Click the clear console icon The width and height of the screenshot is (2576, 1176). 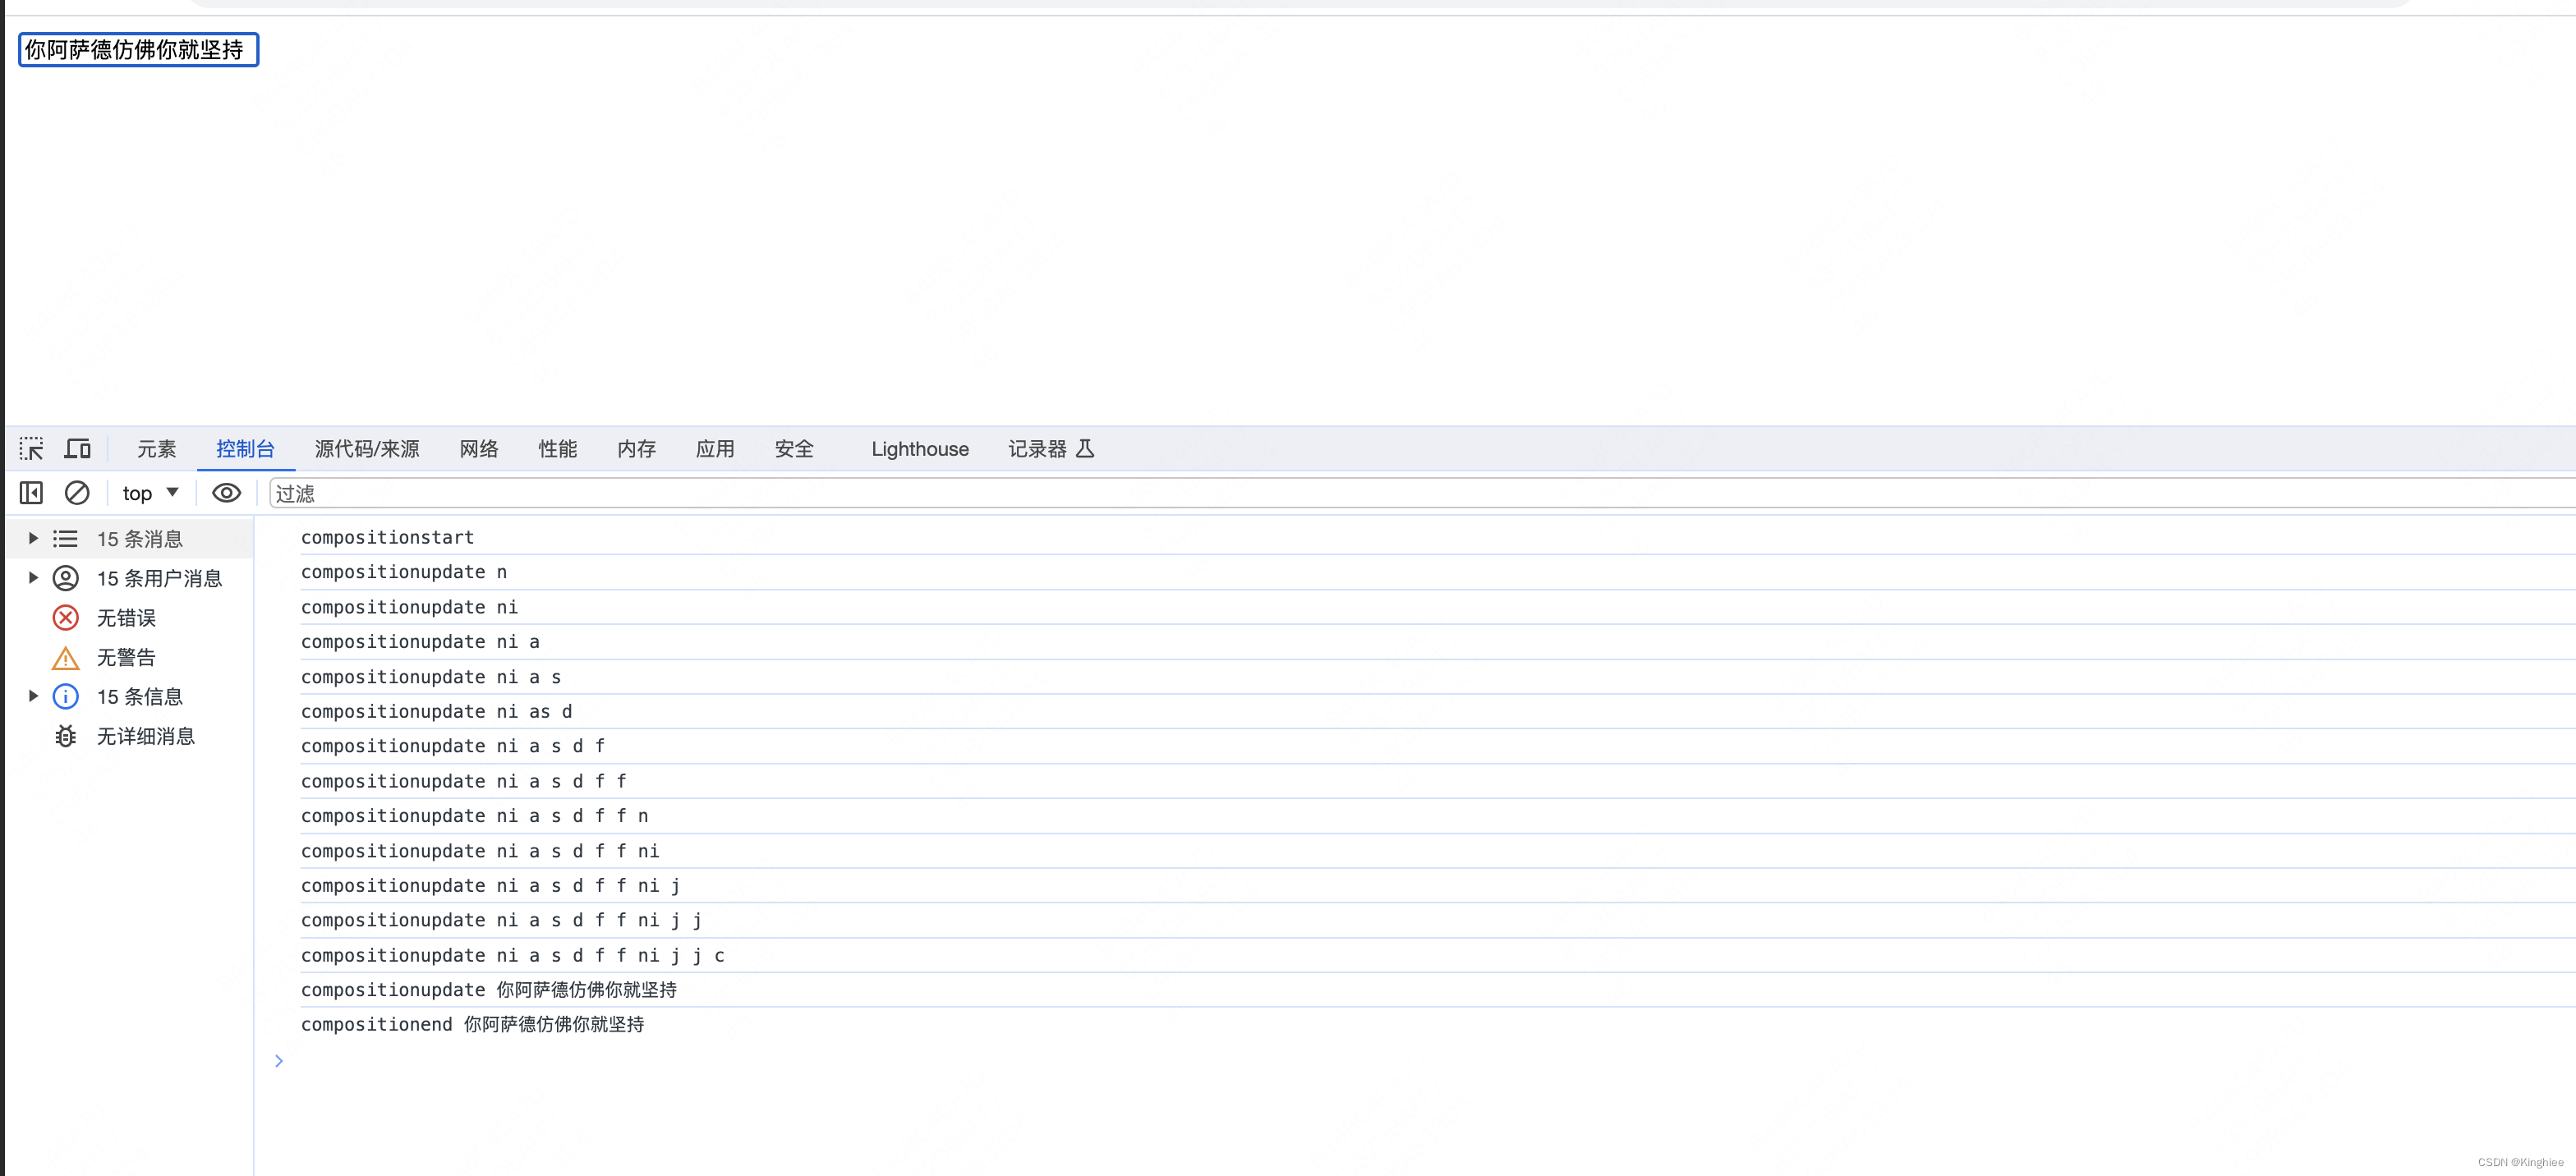tap(77, 493)
